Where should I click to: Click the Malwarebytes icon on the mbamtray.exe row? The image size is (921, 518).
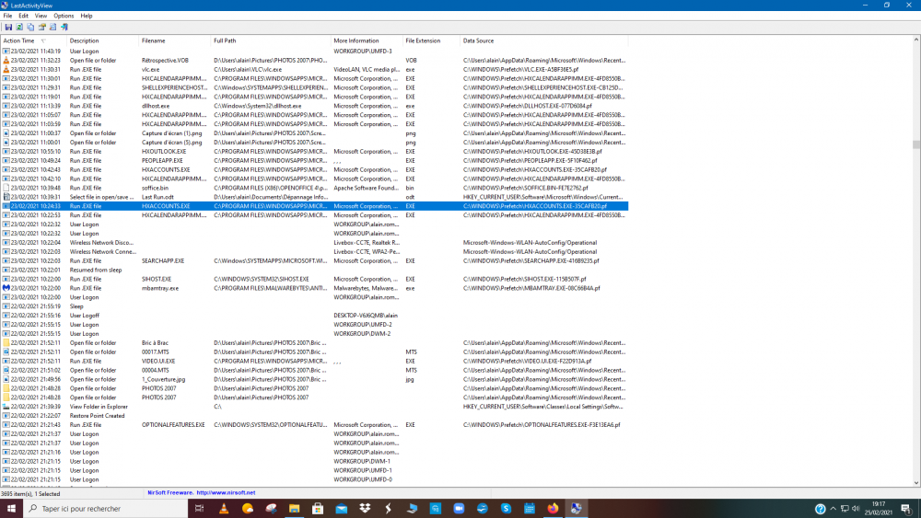[x=6, y=288]
